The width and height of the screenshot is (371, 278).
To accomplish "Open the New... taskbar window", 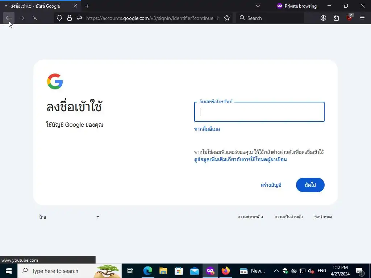I will point(252,271).
